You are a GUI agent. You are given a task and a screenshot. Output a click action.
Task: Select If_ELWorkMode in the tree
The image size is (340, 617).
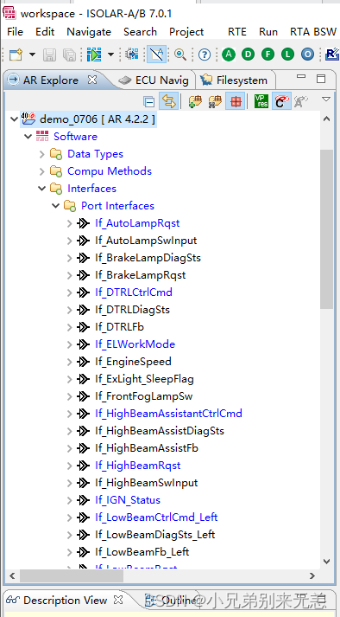[x=135, y=344]
